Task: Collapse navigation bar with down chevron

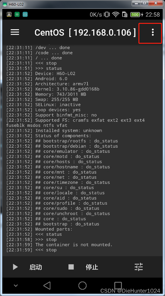Action: click(x=16, y=286)
